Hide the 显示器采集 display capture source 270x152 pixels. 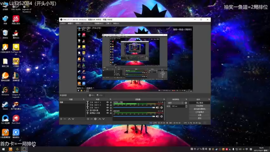tap(108, 110)
